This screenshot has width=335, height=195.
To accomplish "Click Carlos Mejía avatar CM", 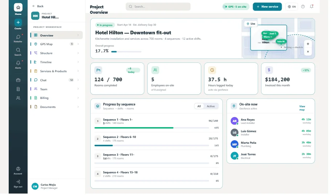I will pos(35,186).
